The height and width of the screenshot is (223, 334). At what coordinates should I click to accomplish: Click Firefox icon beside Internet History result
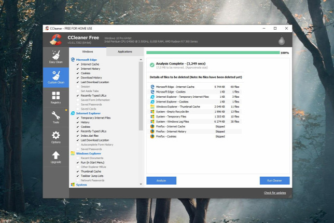pyautogui.click(x=152, y=132)
